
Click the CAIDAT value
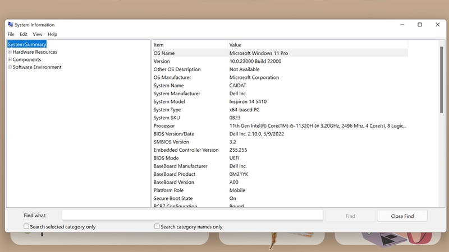pos(237,86)
